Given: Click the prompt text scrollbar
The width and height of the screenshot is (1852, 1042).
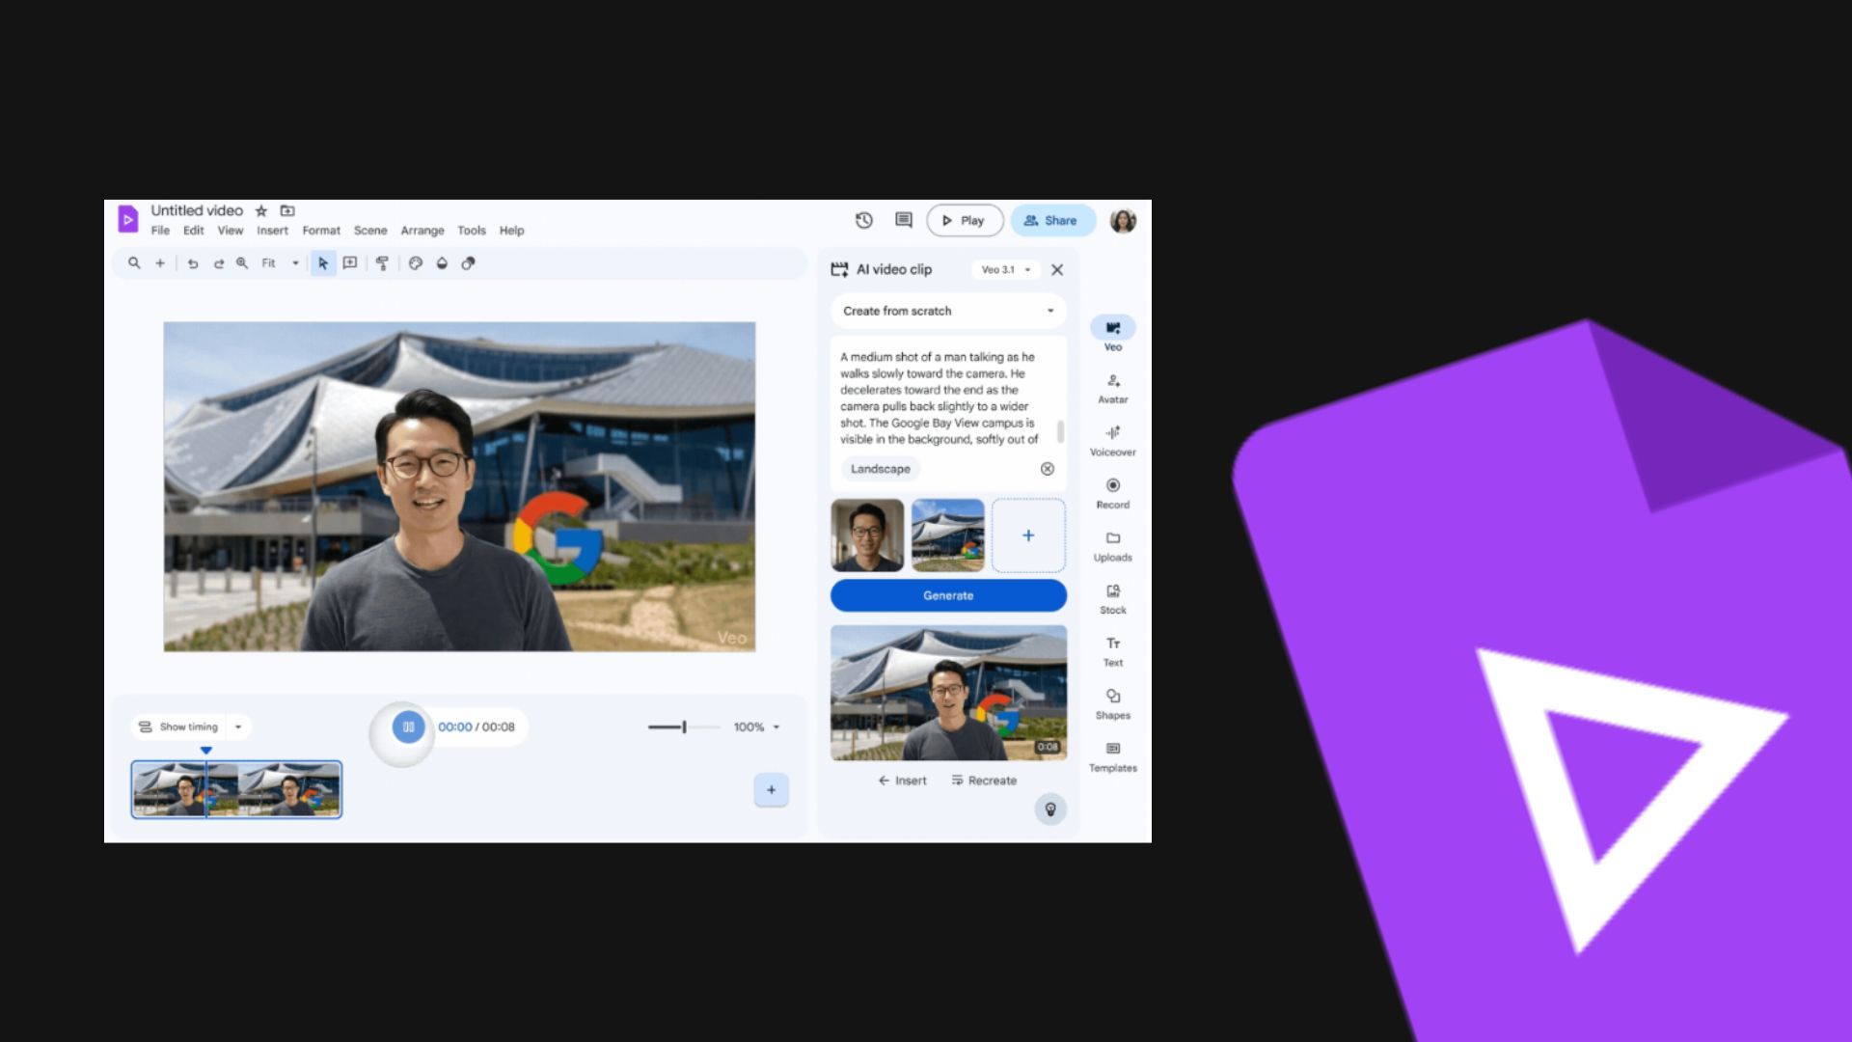Looking at the screenshot, I should [x=1061, y=431].
